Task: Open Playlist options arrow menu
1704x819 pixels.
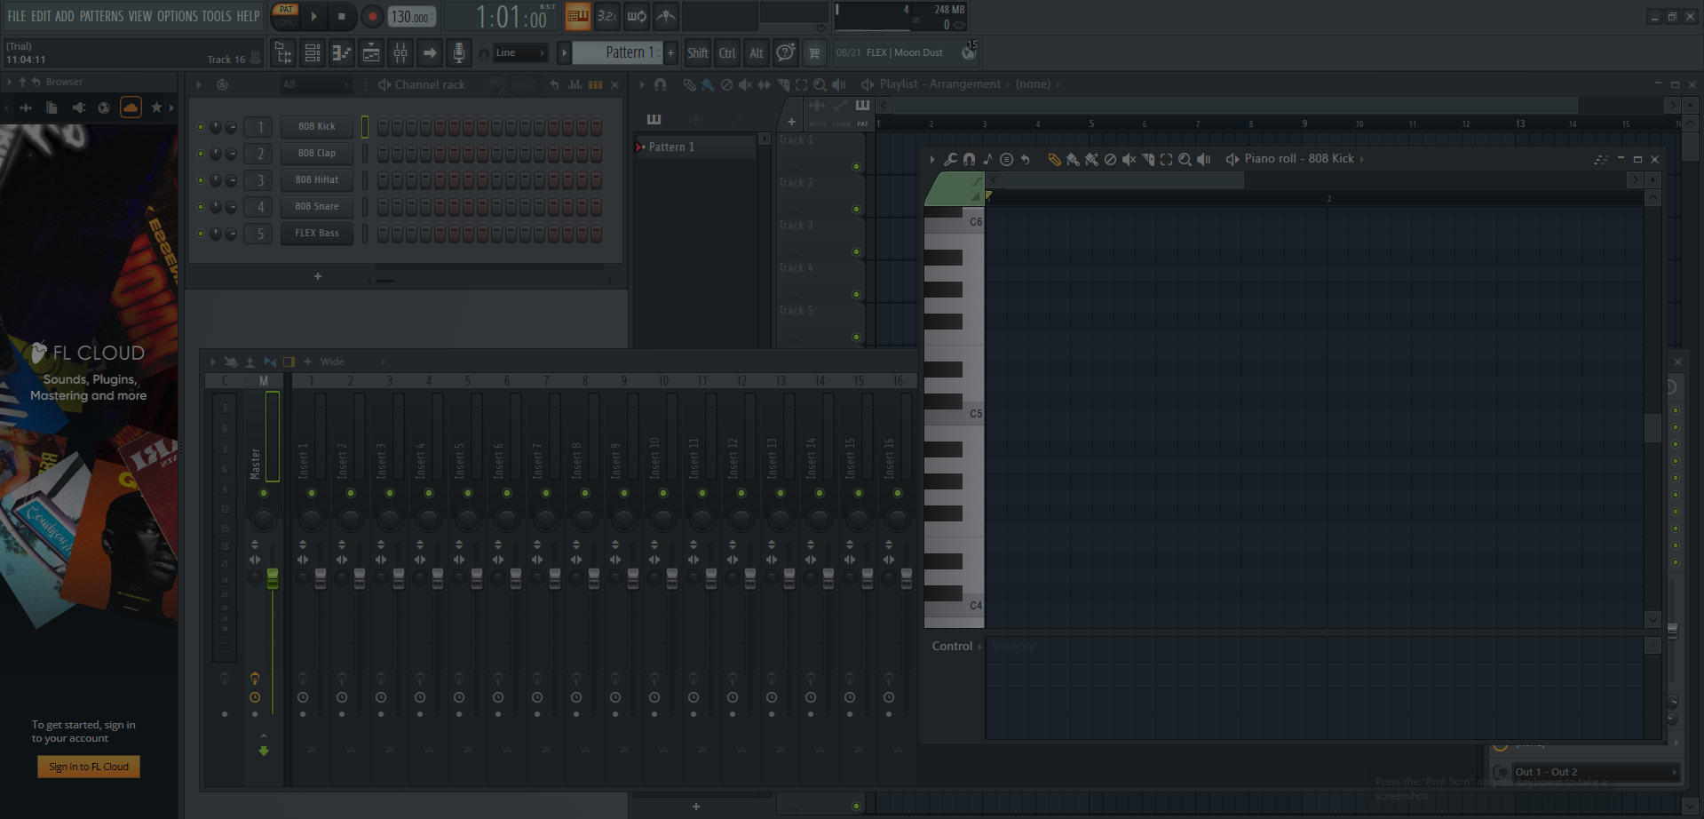Action: click(x=641, y=84)
